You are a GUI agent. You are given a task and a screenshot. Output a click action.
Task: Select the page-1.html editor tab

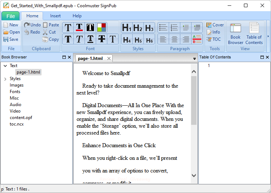90,58
